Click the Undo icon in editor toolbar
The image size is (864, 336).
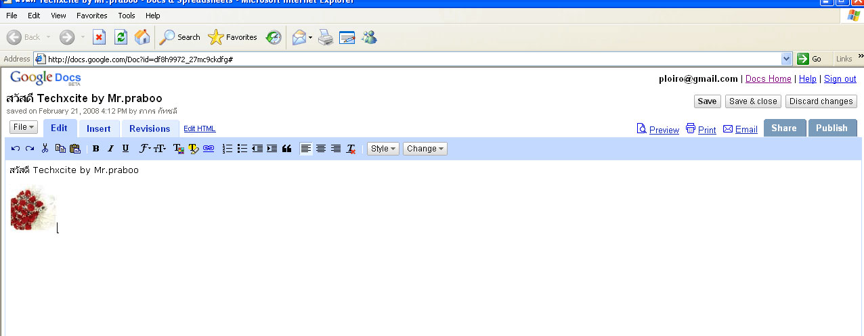[x=16, y=149]
